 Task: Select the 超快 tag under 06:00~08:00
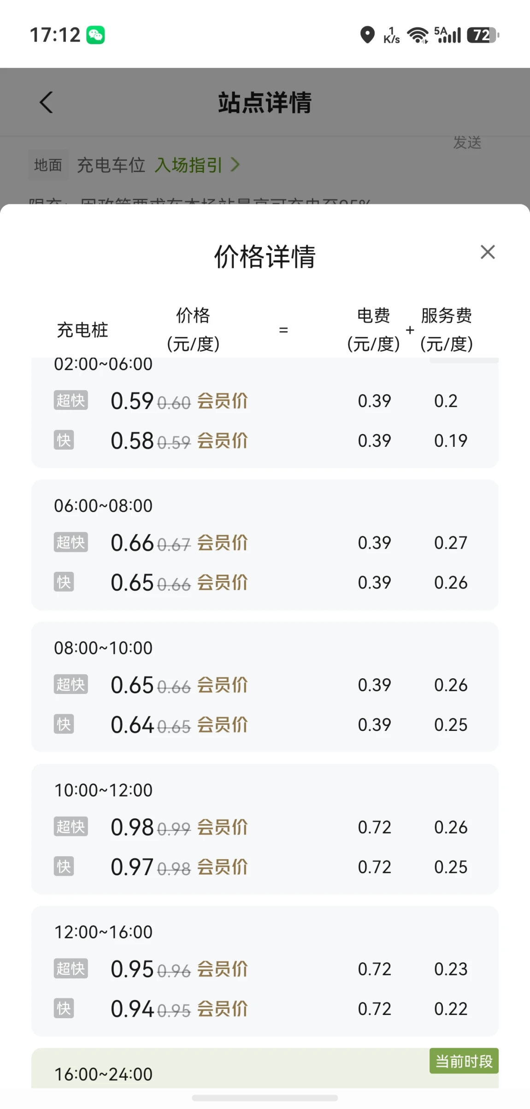[x=71, y=542]
